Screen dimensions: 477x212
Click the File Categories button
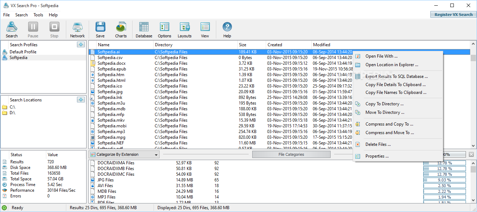(291, 154)
